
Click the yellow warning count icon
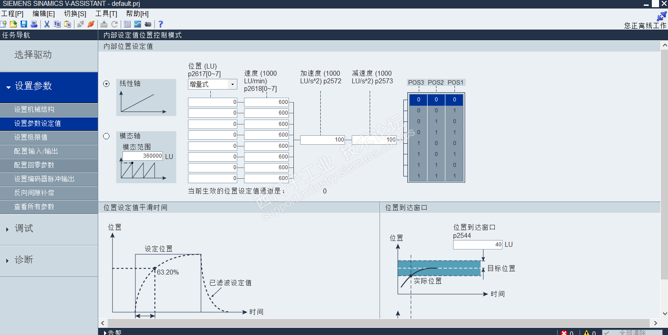587,333
